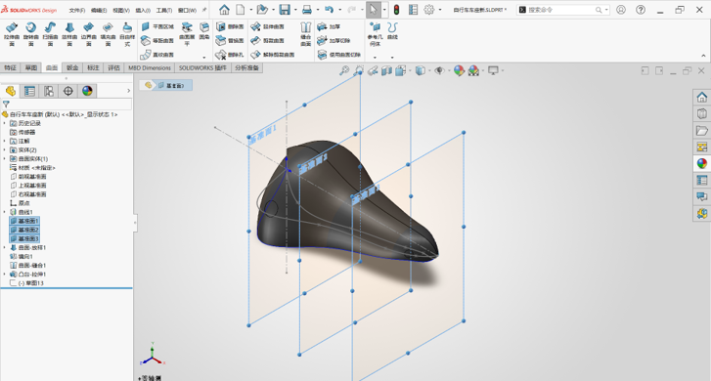Switch to the 钣金 sheet metal tab
Viewport: 711px width, 381px height.
click(x=72, y=68)
